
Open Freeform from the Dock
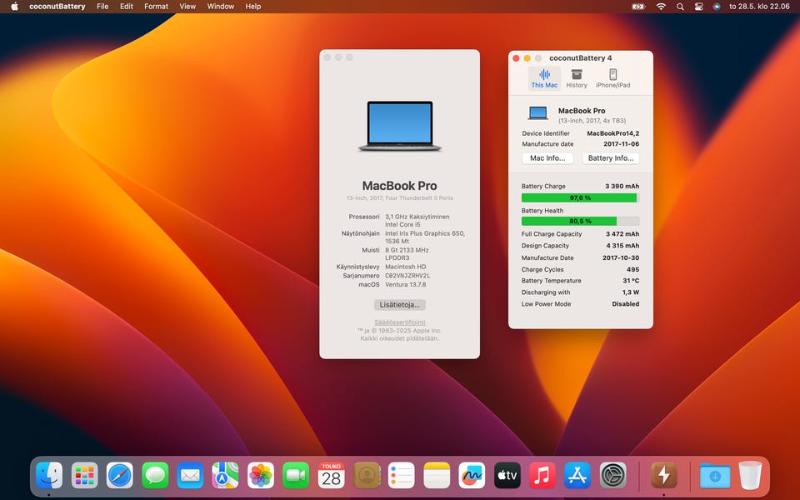tap(472, 476)
